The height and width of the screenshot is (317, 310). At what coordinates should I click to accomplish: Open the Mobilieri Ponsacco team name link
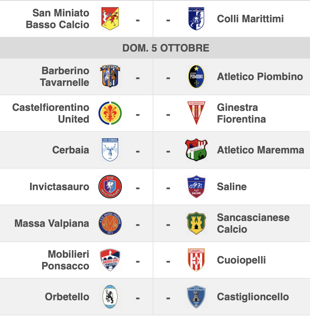click(65, 260)
